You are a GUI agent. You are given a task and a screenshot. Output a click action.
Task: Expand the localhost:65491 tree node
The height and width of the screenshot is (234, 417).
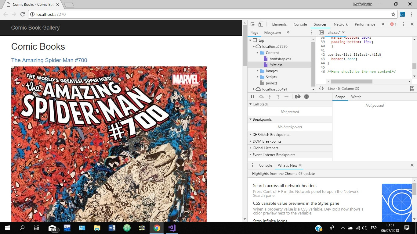254,89
